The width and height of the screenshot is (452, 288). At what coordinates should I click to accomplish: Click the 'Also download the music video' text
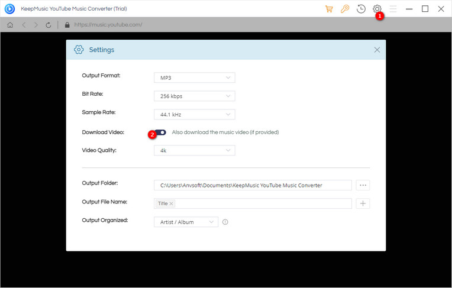pyautogui.click(x=225, y=132)
